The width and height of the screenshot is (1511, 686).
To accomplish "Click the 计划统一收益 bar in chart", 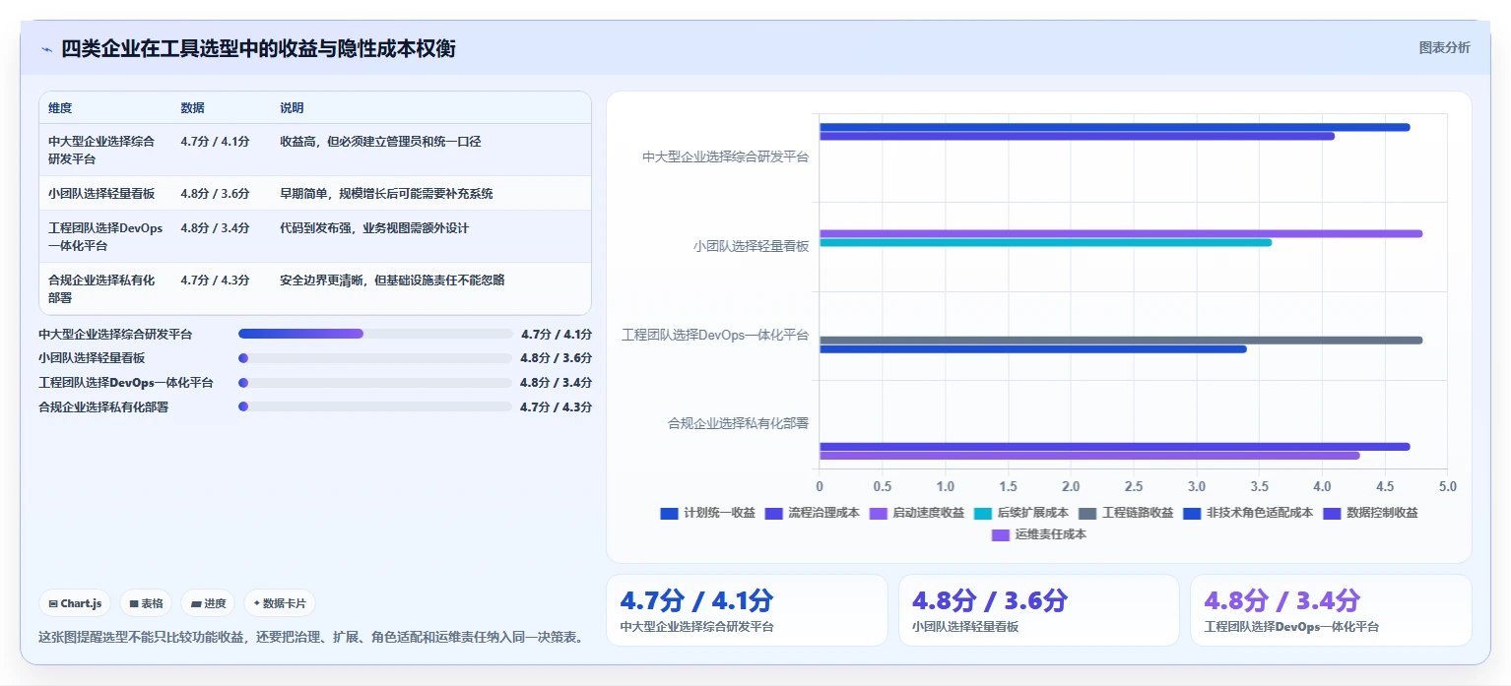I will point(1114,127).
